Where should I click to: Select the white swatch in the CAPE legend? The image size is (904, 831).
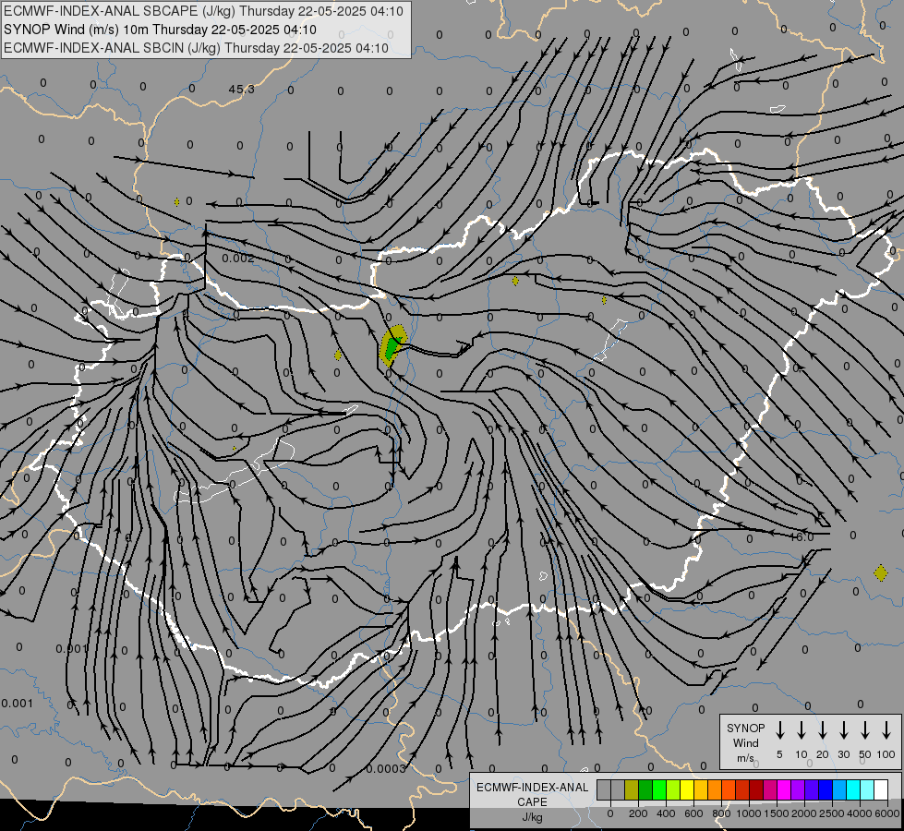click(x=881, y=789)
